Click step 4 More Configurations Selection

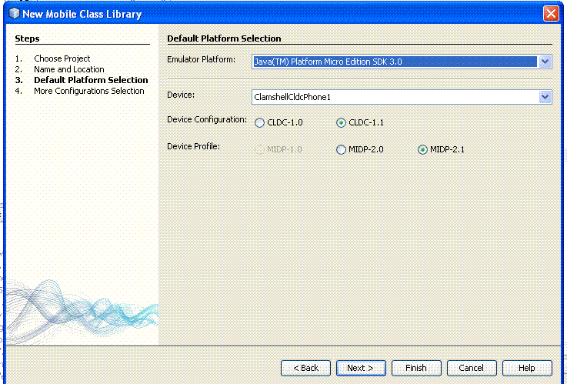pyautogui.click(x=89, y=91)
